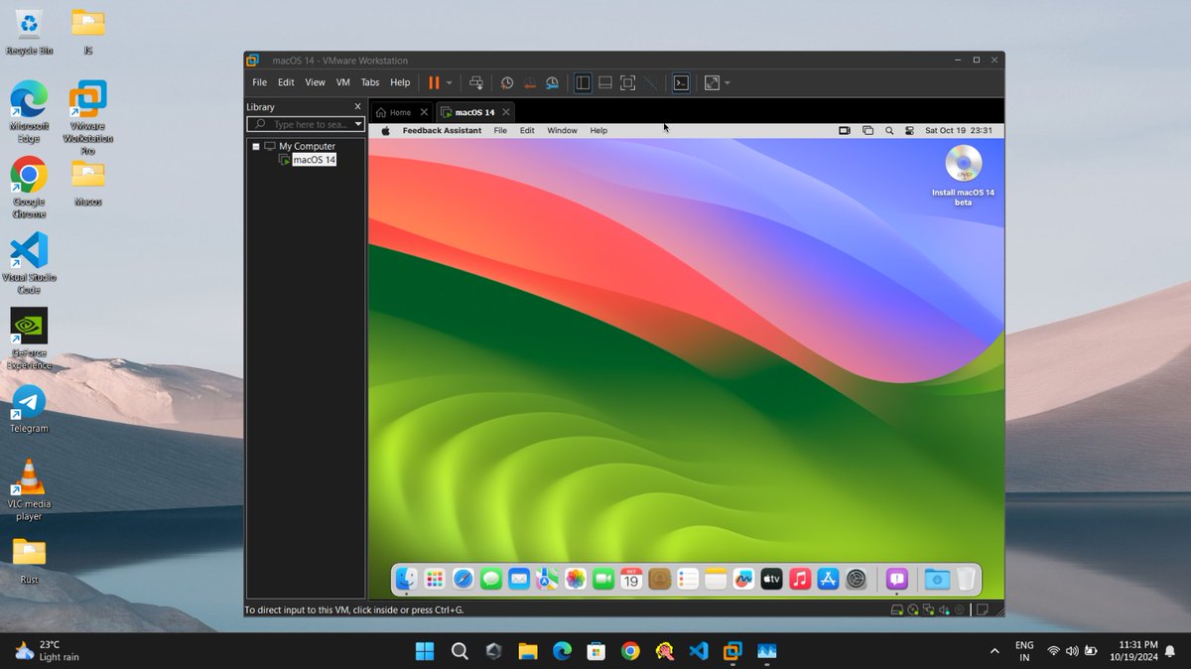Open the weather widget showing 23°C
Screen dimensions: 1191x669
(x=48, y=651)
